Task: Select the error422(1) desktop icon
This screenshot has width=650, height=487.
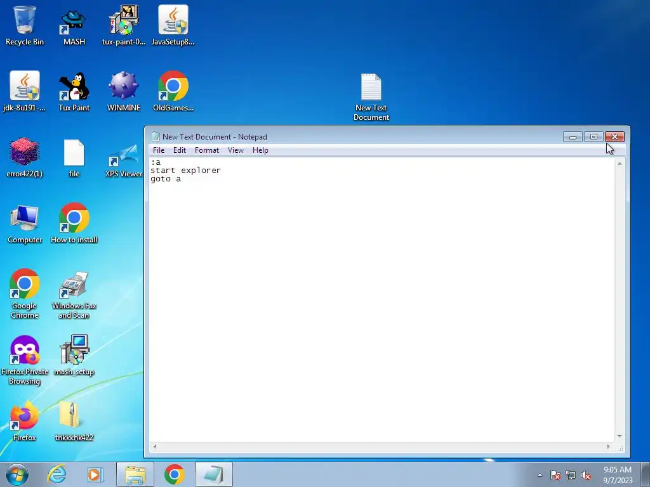Action: 25,157
